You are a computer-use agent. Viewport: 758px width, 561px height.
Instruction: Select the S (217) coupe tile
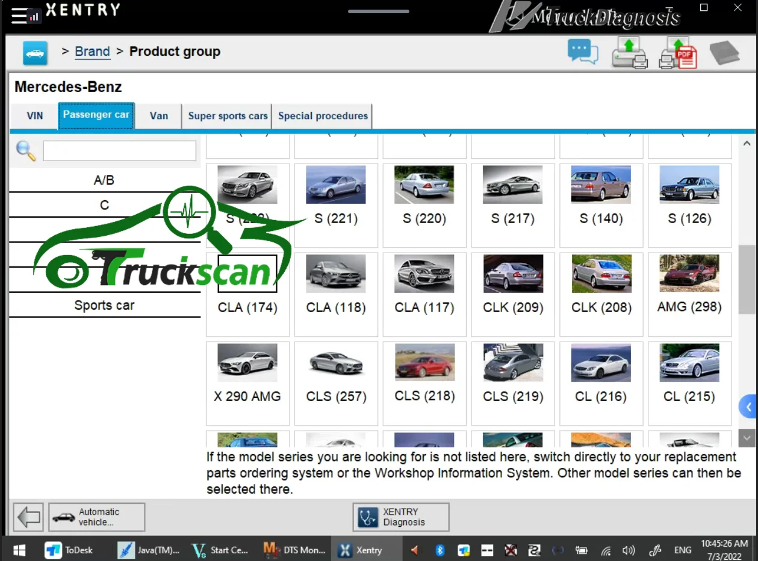513,206
